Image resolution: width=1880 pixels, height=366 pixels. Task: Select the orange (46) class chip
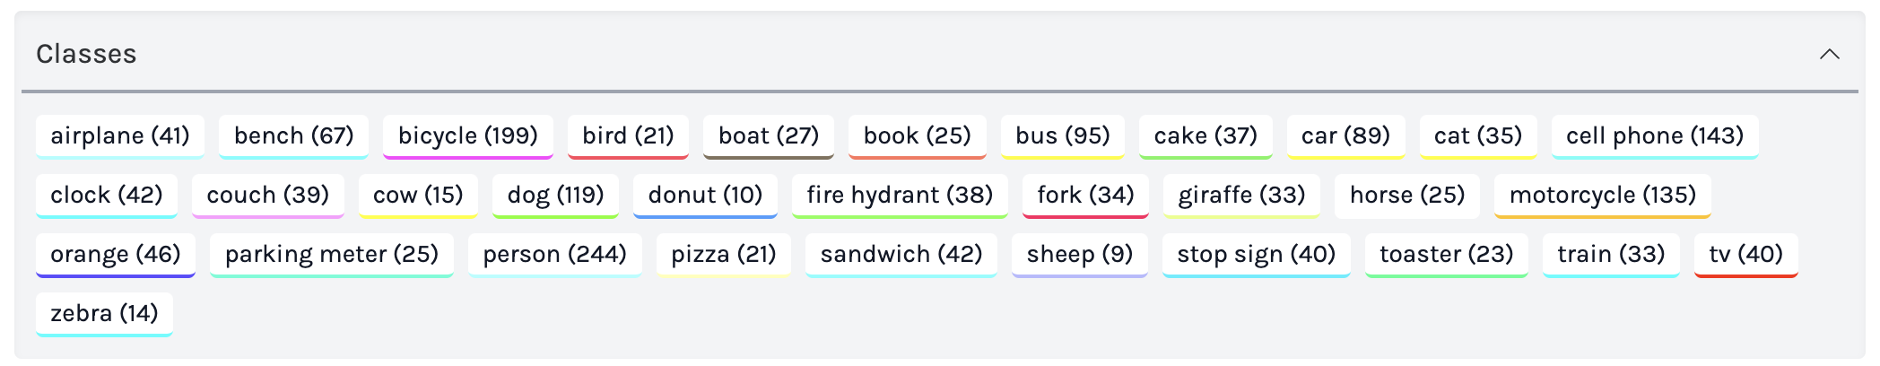tap(116, 254)
